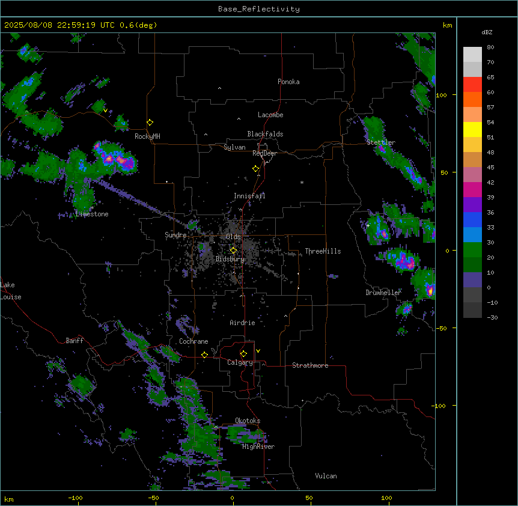The width and height of the screenshot is (518, 506).
Task: Click the Ponoka city label
Action: (x=288, y=82)
